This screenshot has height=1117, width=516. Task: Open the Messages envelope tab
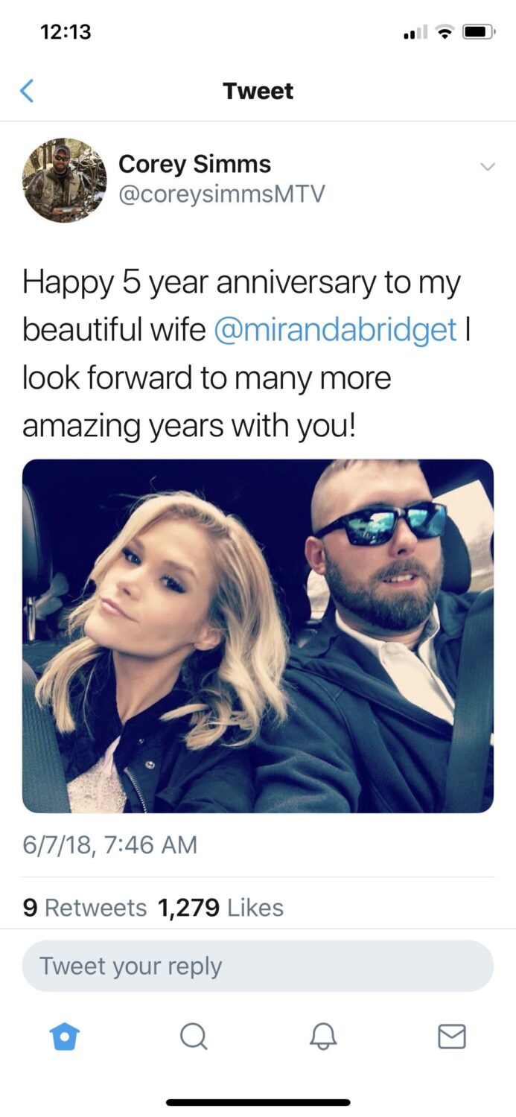coord(452,1036)
